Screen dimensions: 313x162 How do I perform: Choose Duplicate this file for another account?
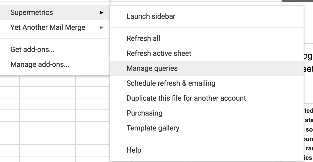click(x=186, y=98)
